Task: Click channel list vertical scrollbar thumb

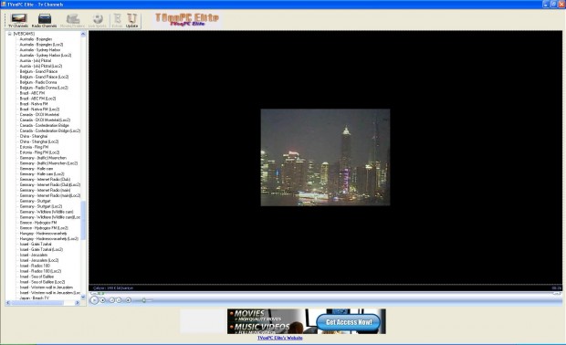Action: tap(83, 220)
